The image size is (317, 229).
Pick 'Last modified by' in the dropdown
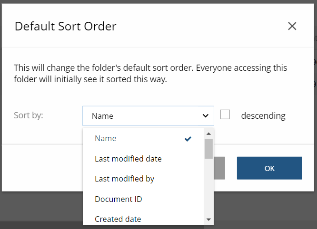(124, 179)
